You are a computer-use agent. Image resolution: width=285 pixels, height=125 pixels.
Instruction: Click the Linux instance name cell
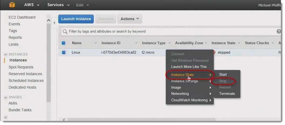(x=76, y=53)
